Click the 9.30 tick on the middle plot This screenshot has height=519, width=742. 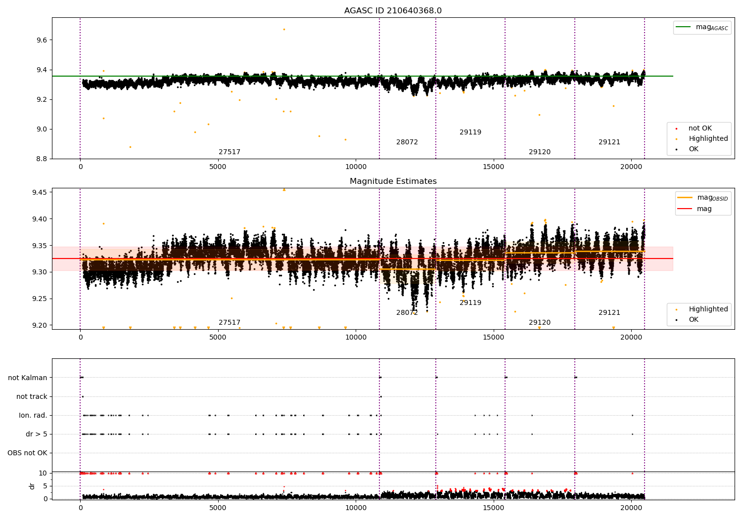pyautogui.click(x=40, y=272)
